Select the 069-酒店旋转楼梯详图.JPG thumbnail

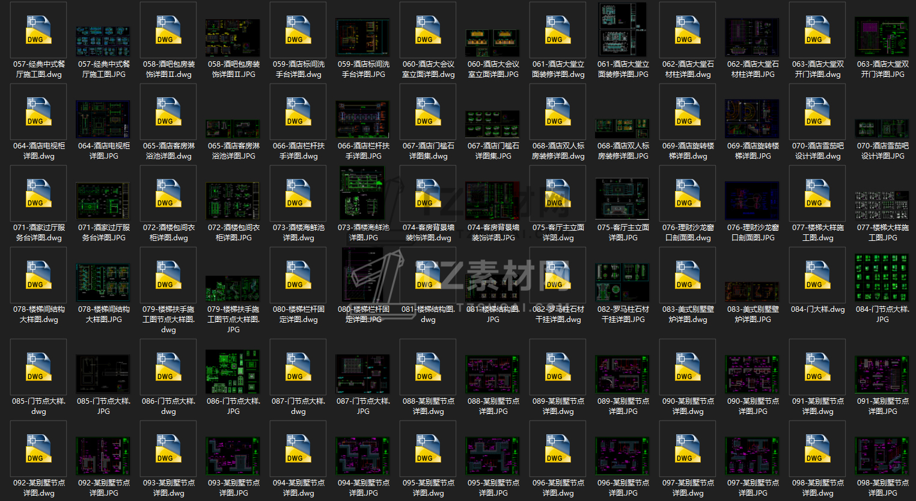[x=753, y=118]
